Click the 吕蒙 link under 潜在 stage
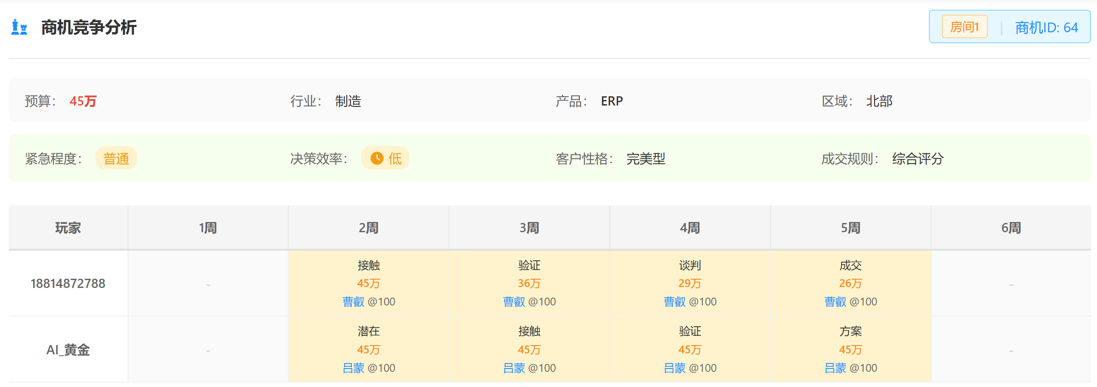This screenshot has height=387, width=1097. click(354, 368)
